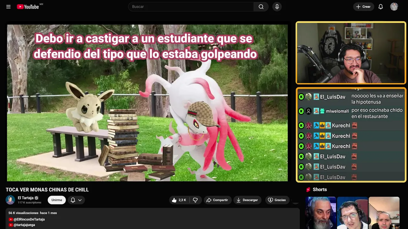Click the Unirme membership button
This screenshot has width=408, height=229.
57,200
